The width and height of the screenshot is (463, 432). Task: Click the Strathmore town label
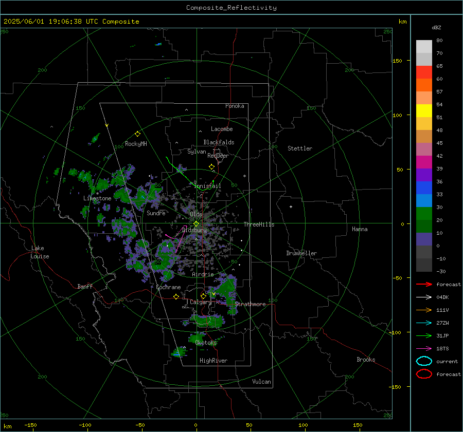point(251,304)
